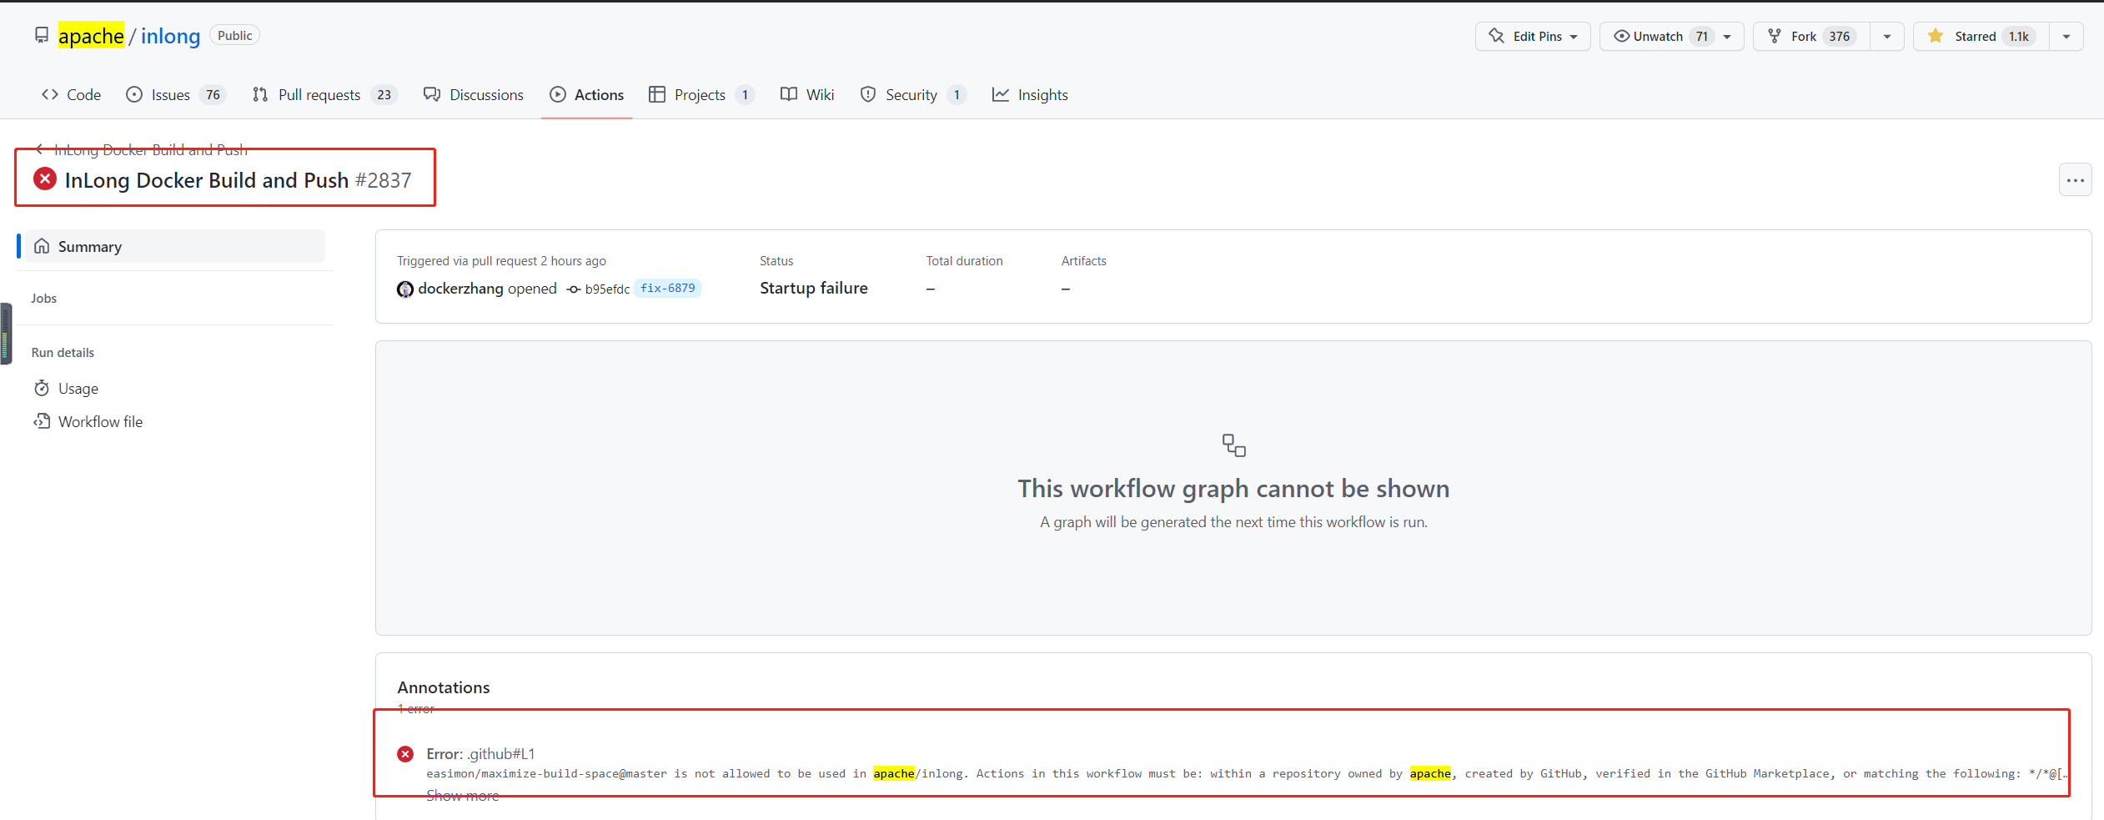This screenshot has width=2104, height=820.
Task: Open the Wiki tab
Action: (x=807, y=94)
